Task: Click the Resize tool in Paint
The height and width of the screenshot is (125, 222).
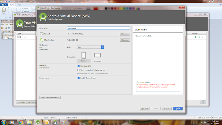Action: [x=25, y=11]
